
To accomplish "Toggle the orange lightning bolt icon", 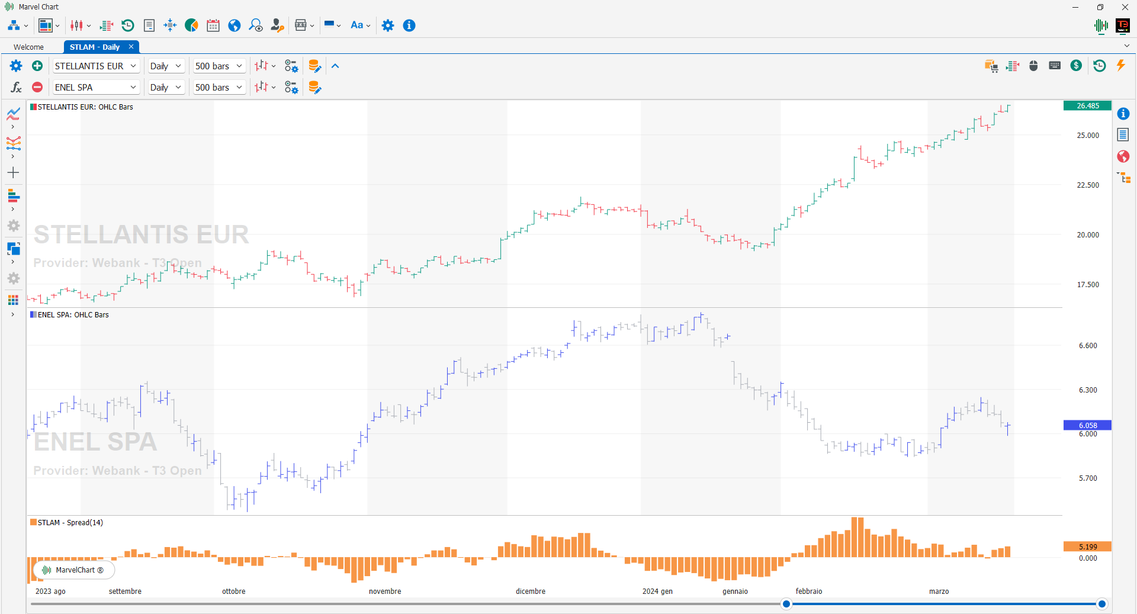I will coord(1121,66).
